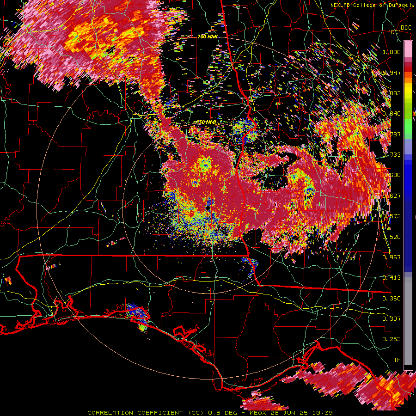This screenshot has height=416, width=416.
Task: Select the 1.000 scale value
Action: (x=392, y=52)
